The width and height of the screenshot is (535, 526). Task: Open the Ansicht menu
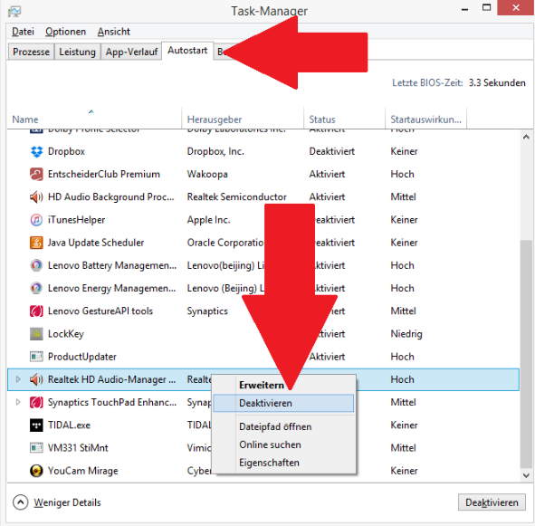click(x=114, y=32)
